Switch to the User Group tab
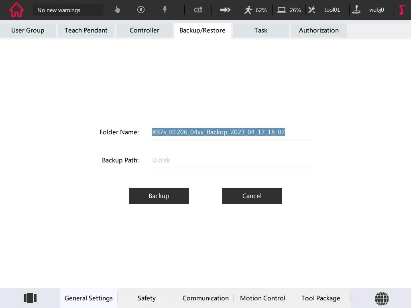 click(28, 30)
